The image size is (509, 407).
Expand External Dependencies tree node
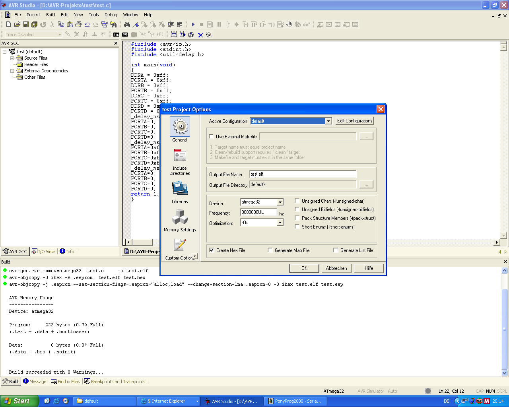click(12, 71)
